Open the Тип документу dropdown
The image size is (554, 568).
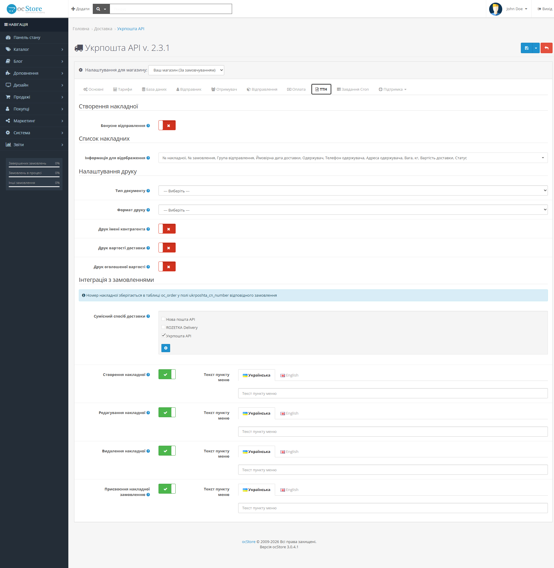(x=353, y=191)
